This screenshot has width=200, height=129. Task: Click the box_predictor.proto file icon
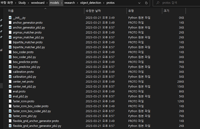click(10, 62)
